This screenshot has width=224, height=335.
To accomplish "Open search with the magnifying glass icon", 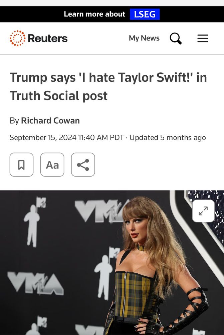I will coord(176,39).
